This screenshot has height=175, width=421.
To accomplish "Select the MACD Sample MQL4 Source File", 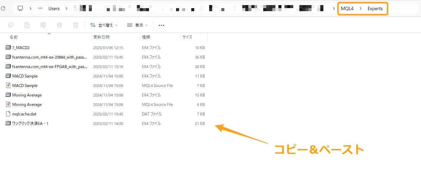I will pyautogui.click(x=25, y=86).
